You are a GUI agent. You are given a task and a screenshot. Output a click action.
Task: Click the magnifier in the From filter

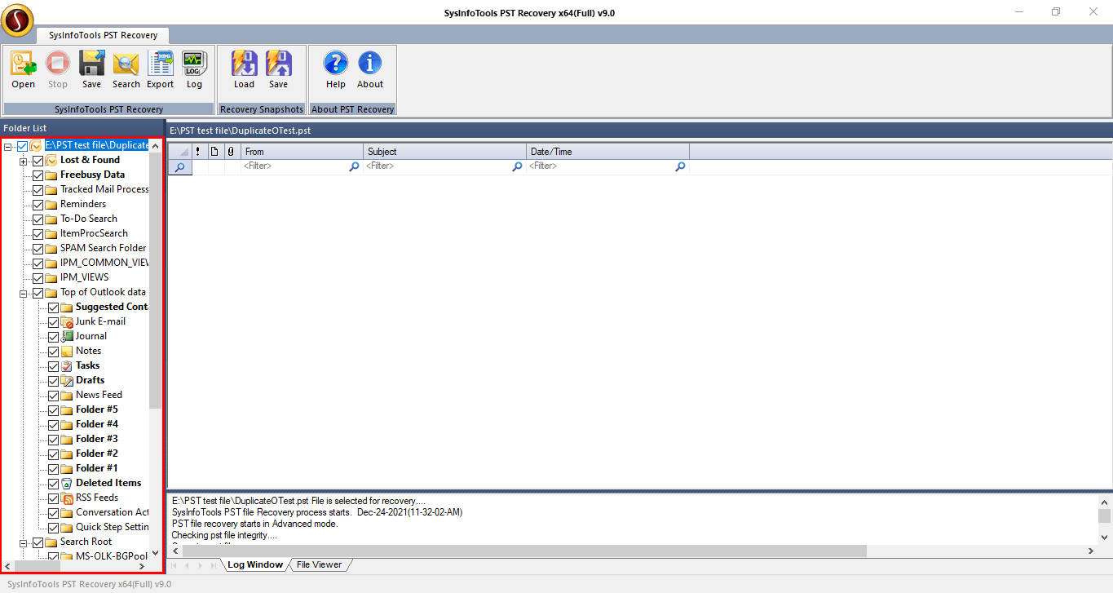click(354, 166)
